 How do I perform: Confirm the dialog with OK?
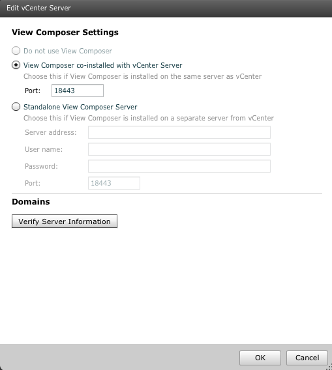[260, 358]
